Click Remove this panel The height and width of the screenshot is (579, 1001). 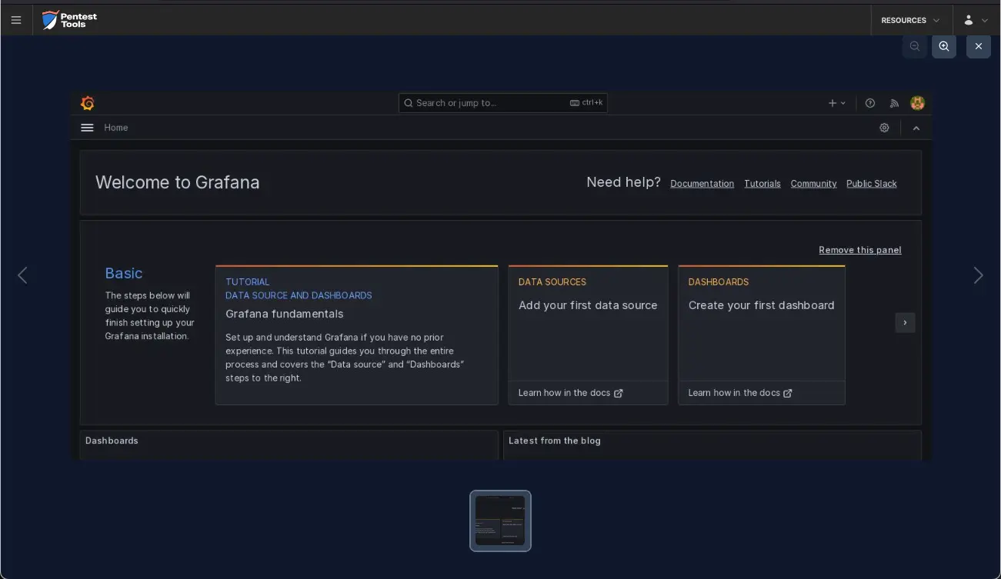(860, 250)
